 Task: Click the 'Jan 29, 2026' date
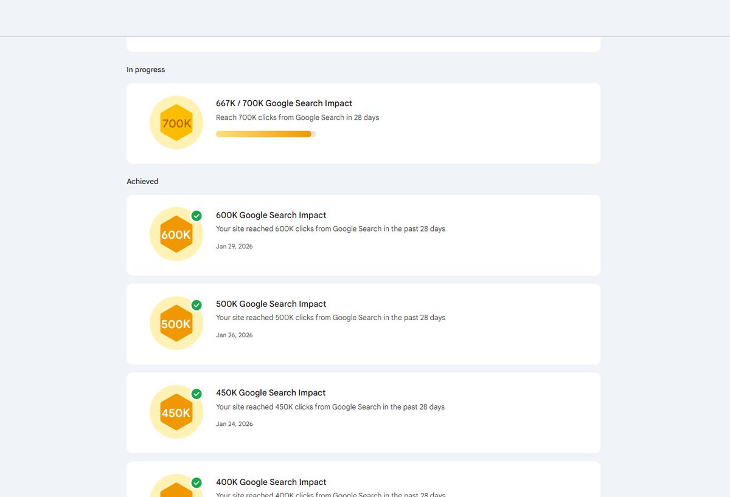(x=234, y=247)
